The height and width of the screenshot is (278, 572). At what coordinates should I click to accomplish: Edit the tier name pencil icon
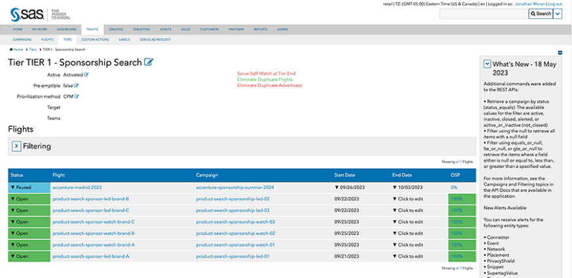pyautogui.click(x=149, y=62)
